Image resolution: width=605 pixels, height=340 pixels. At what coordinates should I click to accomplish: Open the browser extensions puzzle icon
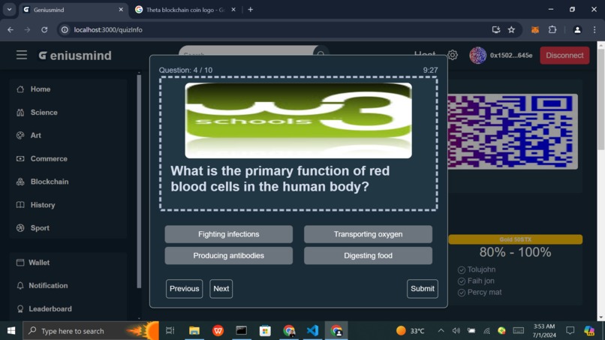point(552,30)
